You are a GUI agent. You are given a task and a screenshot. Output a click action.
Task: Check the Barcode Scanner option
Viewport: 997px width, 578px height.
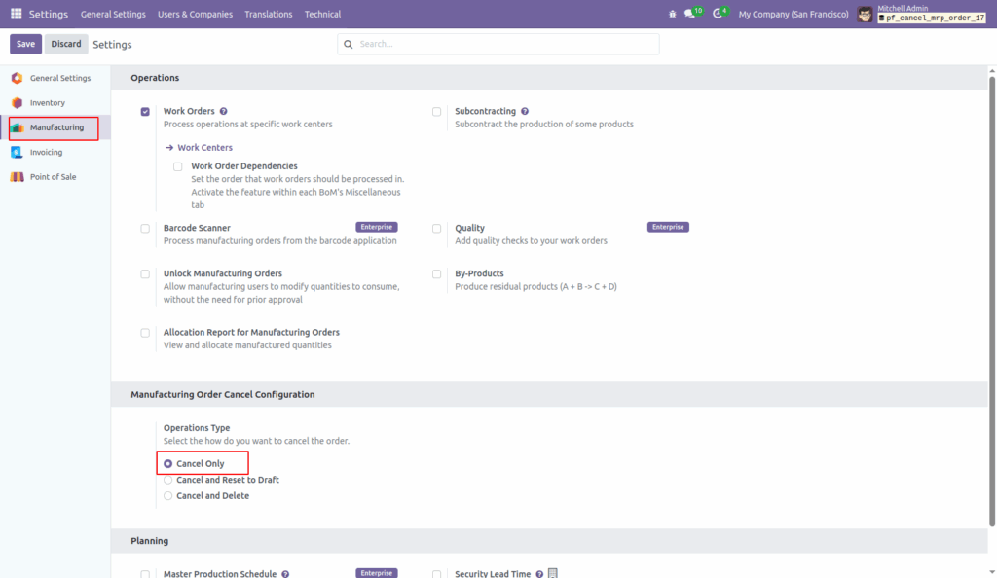[145, 228]
